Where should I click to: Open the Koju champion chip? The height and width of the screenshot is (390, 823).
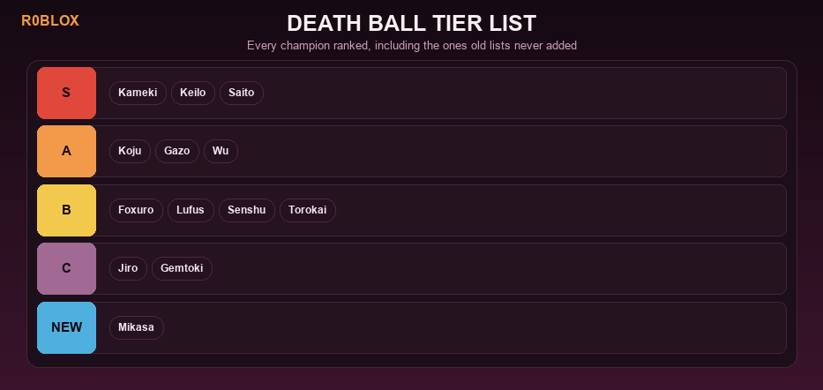click(x=130, y=151)
